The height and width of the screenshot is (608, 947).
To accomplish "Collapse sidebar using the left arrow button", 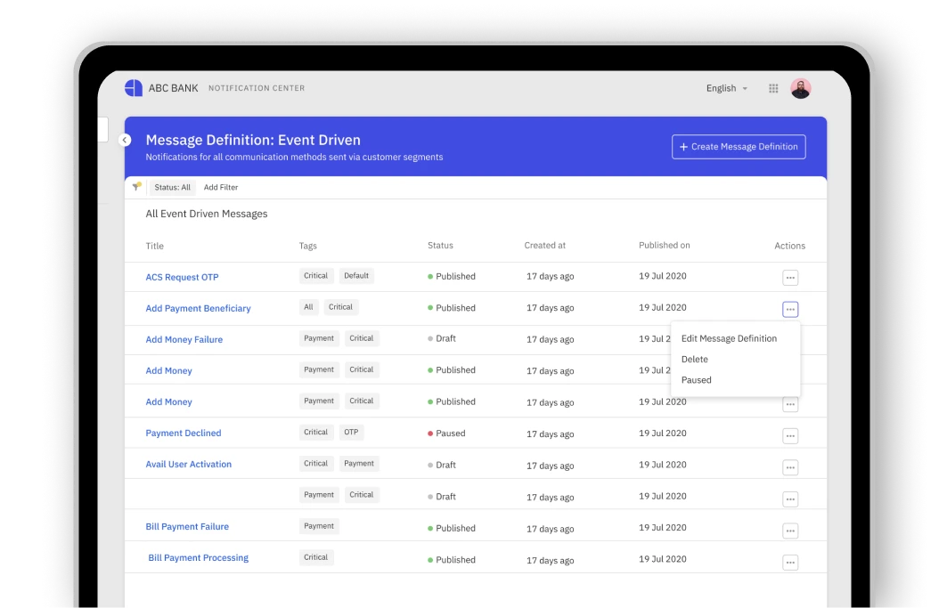I will [x=125, y=140].
